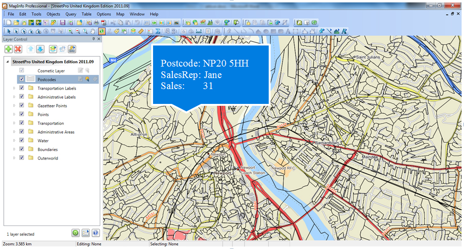Select the Rectangle drawing tool
The height and width of the screenshot is (249, 464).
(x=273, y=31)
